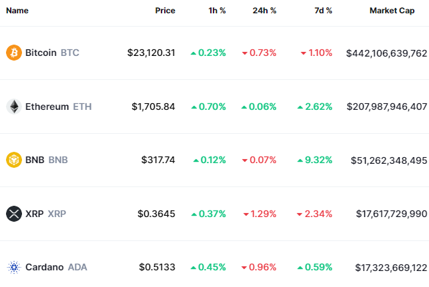Click the Bitcoin logo icon
Image resolution: width=429 pixels, height=287 pixels.
click(x=13, y=53)
